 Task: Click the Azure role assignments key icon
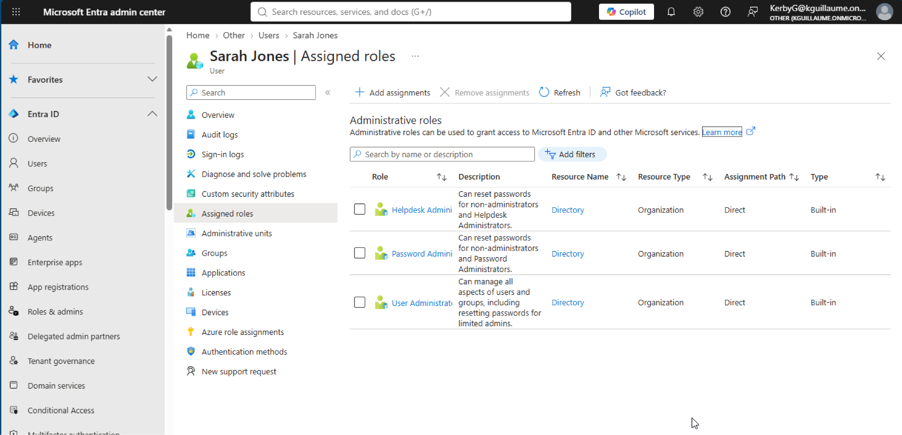(x=191, y=332)
